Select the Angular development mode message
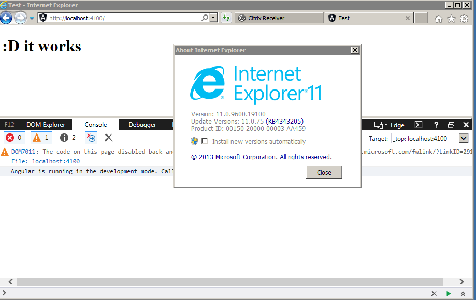 pos(92,171)
